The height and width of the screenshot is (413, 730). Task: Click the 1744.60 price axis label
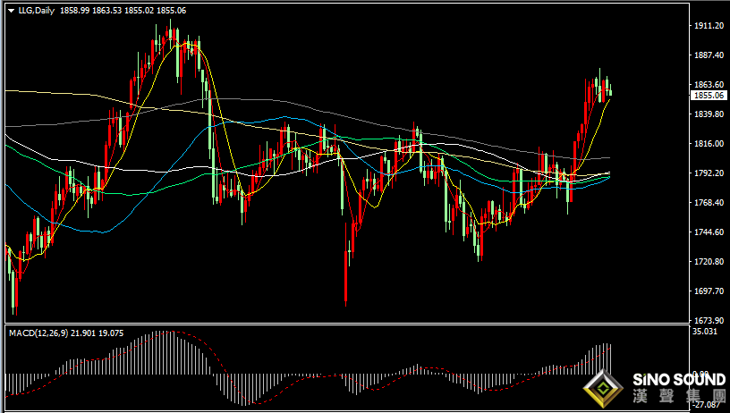point(709,232)
